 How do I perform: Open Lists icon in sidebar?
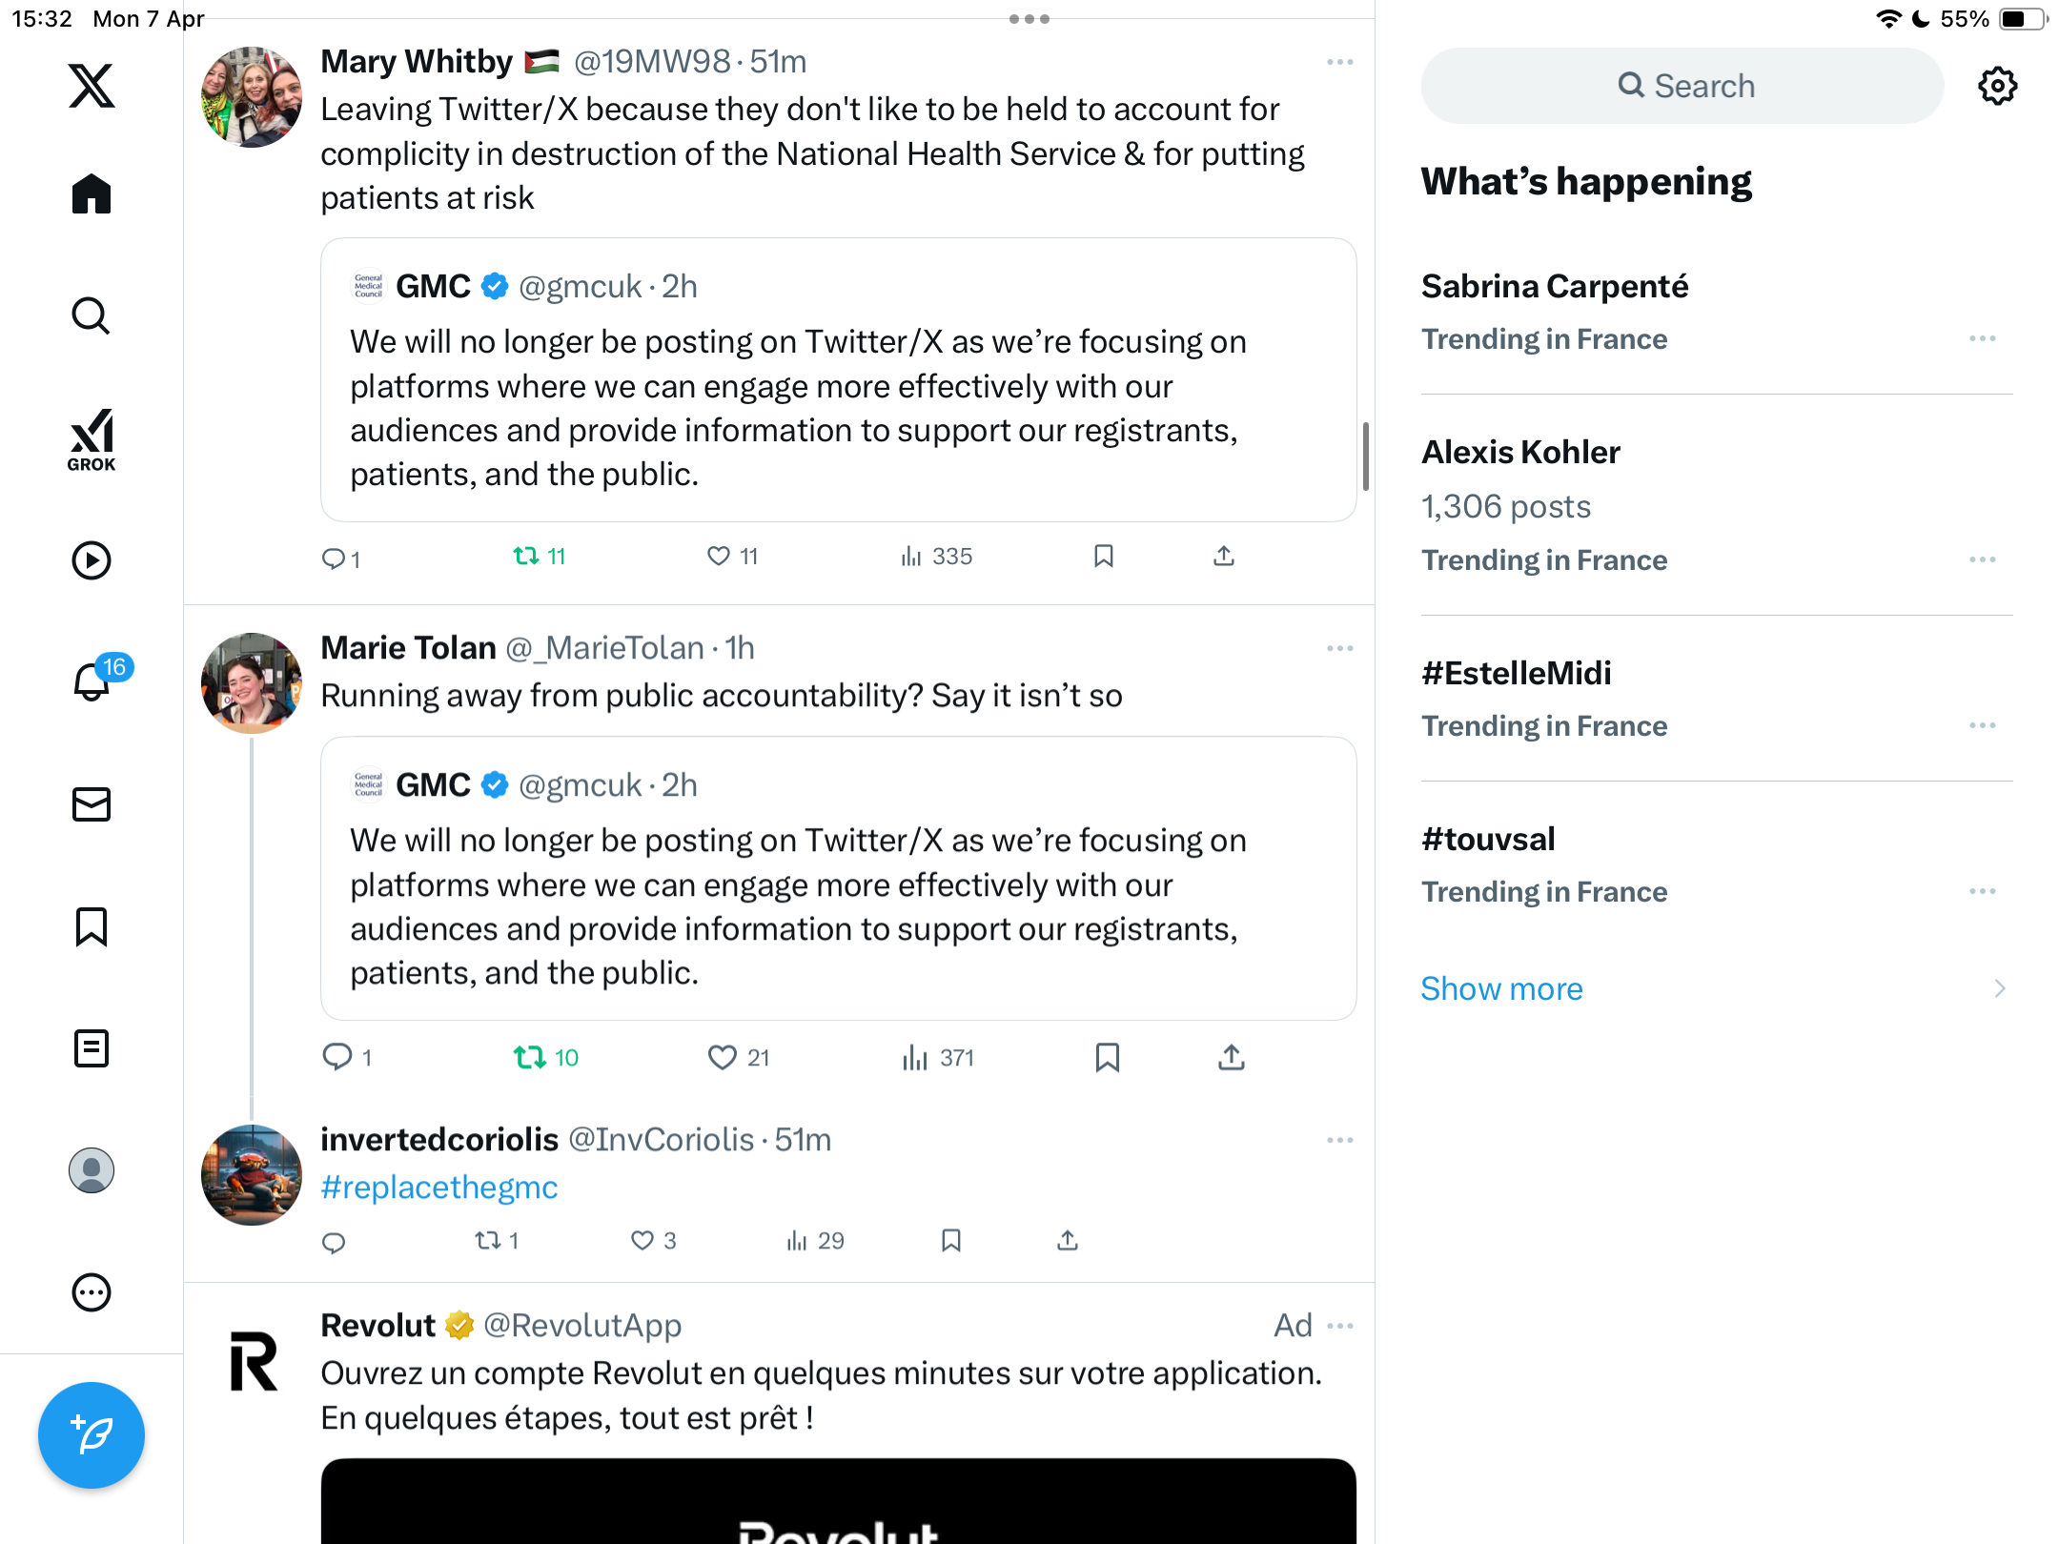92,1048
